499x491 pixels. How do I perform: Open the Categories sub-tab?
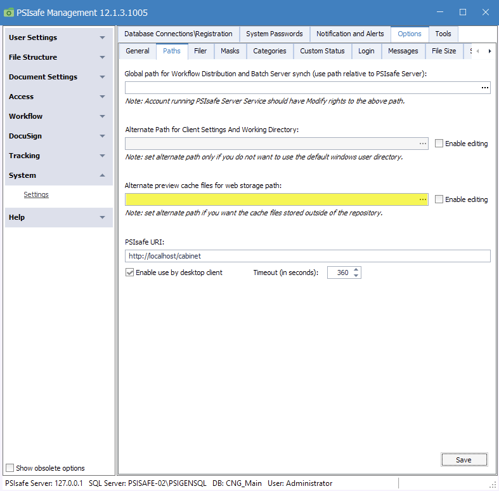[x=270, y=51]
